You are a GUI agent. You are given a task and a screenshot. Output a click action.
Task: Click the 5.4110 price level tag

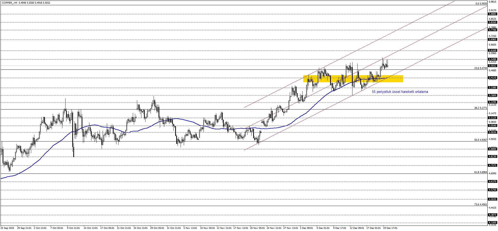click(493, 78)
